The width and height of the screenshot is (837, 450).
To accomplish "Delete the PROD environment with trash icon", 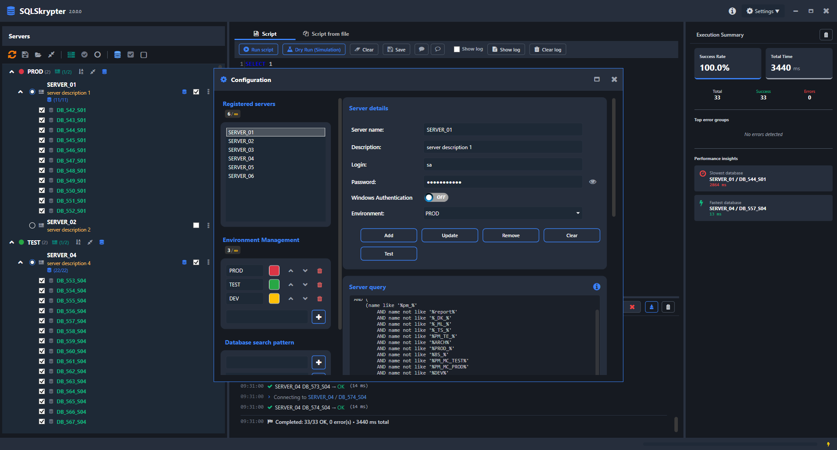I will [320, 271].
